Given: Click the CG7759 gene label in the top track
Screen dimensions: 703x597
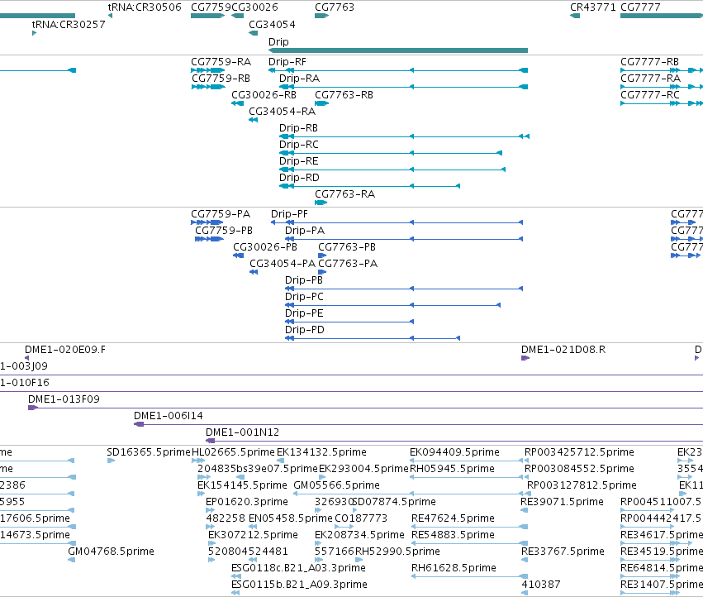Looking at the screenshot, I should [211, 7].
